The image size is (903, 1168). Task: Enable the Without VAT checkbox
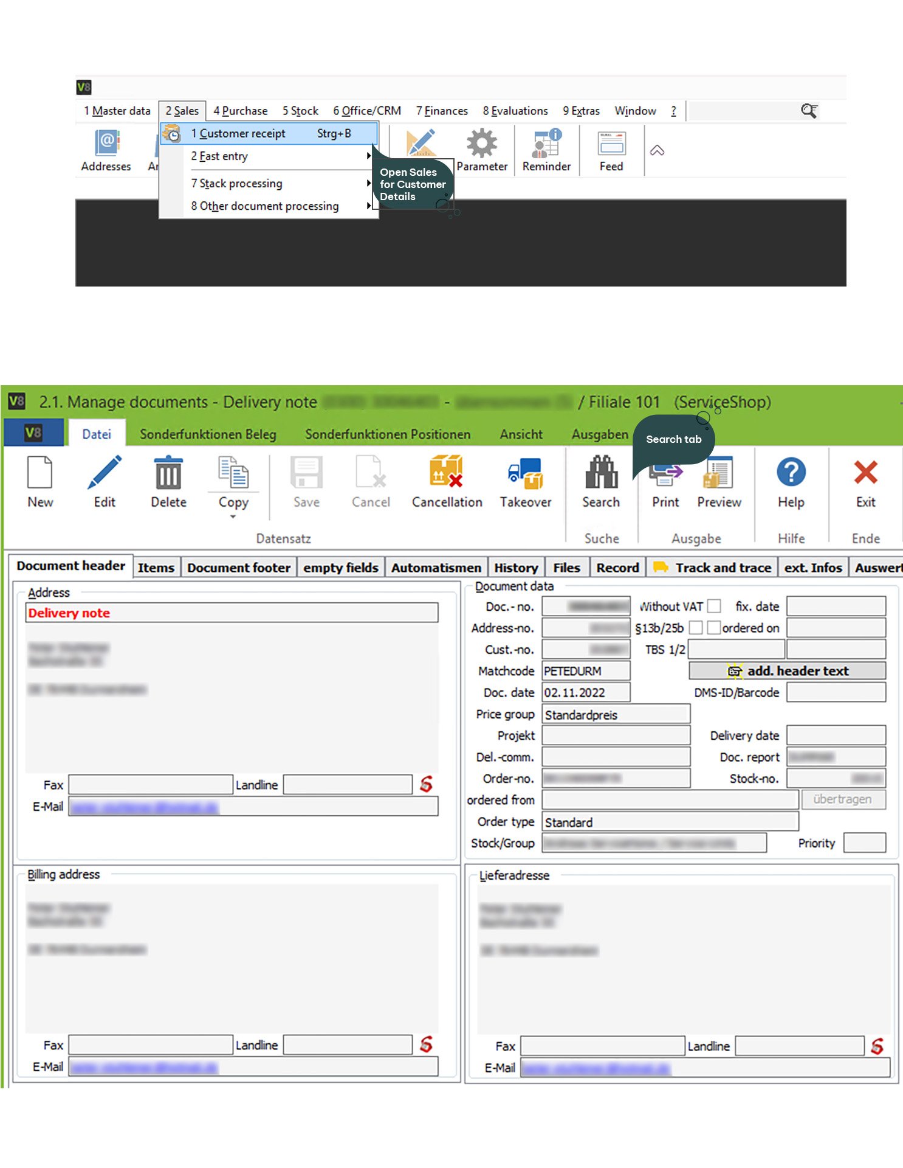point(715,606)
